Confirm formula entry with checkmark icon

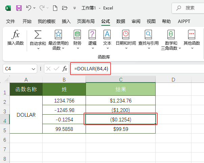click(x=56, y=69)
